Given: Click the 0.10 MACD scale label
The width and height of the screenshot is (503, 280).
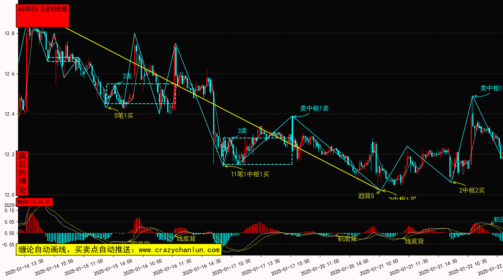Looking at the screenshot, I should click(x=9, y=210).
